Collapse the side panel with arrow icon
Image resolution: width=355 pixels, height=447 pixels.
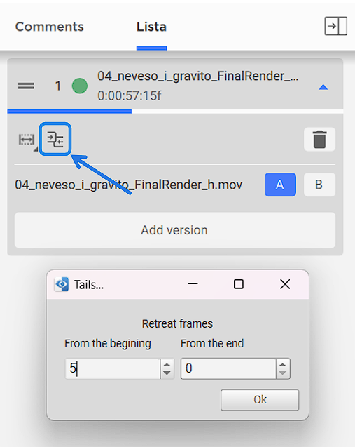tap(335, 26)
